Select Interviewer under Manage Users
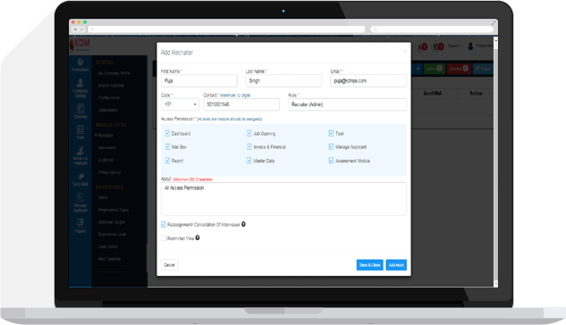 (107, 147)
